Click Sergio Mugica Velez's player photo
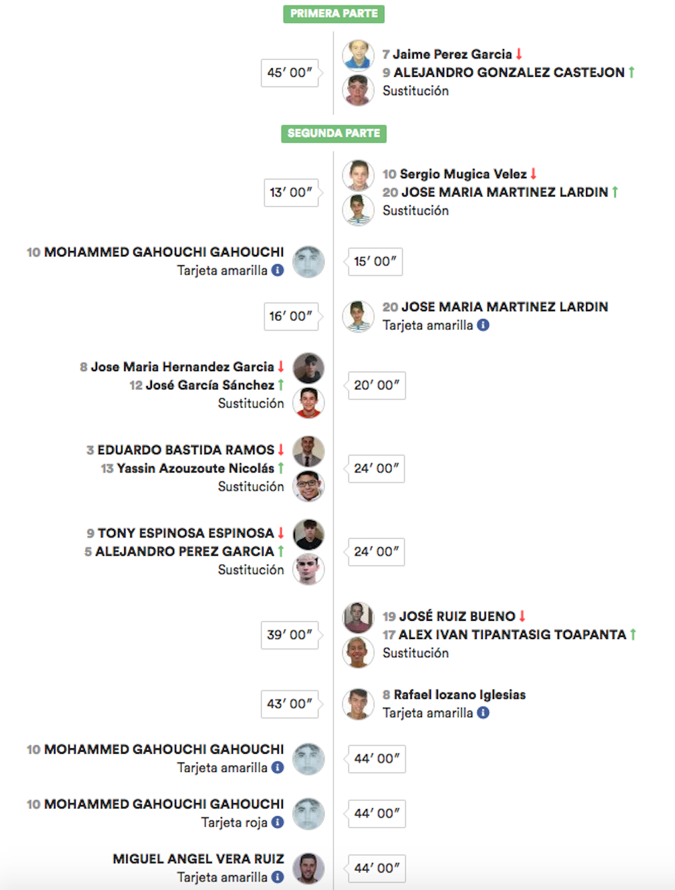The image size is (675, 890). click(x=358, y=175)
